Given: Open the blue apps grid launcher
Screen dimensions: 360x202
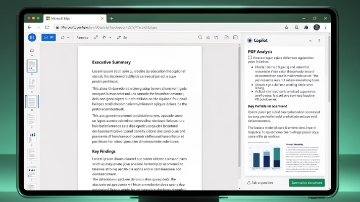Looking at the screenshot, I should (32, 37).
